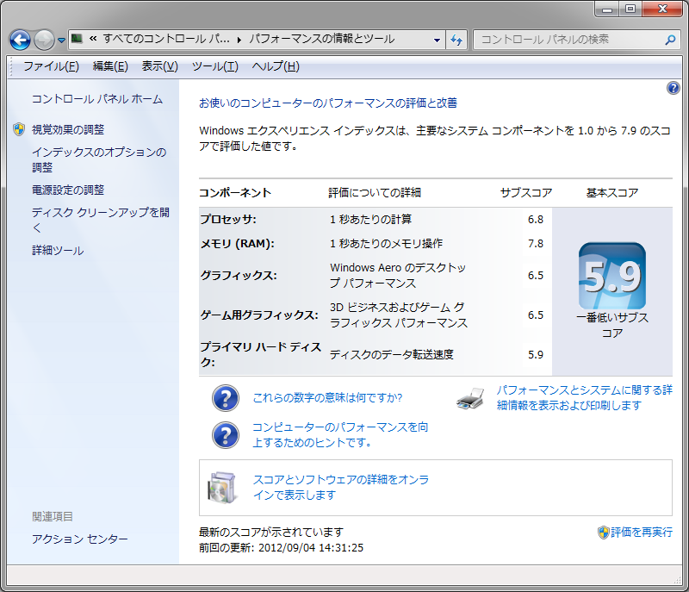
Task: Open the address bar history dropdown arrow
Action: pyautogui.click(x=437, y=40)
